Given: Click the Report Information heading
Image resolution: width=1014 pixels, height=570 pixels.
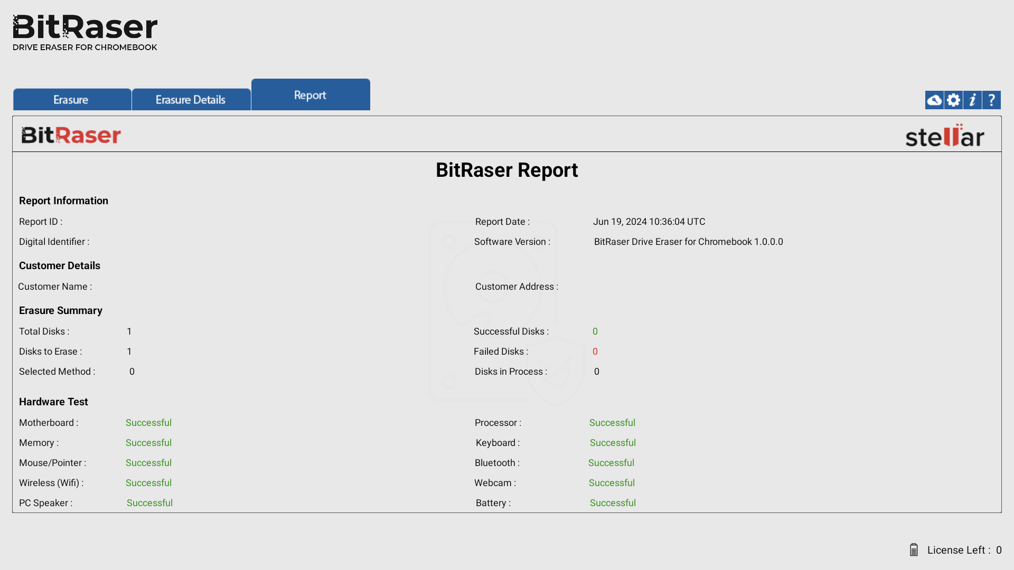Looking at the screenshot, I should click(x=63, y=201).
